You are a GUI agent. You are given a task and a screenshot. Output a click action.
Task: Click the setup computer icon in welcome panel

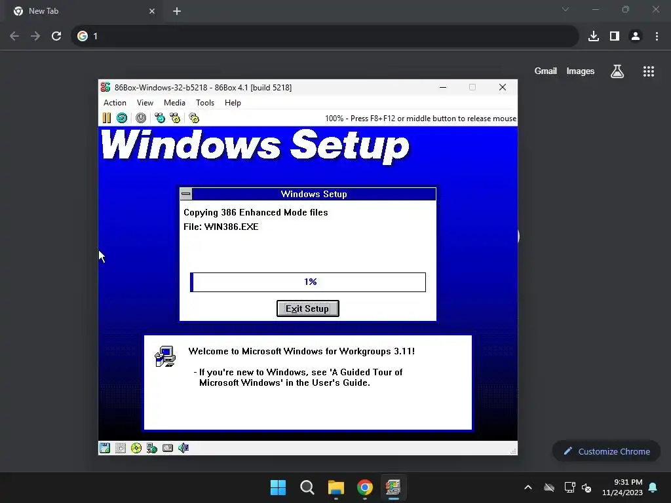pyautogui.click(x=165, y=356)
